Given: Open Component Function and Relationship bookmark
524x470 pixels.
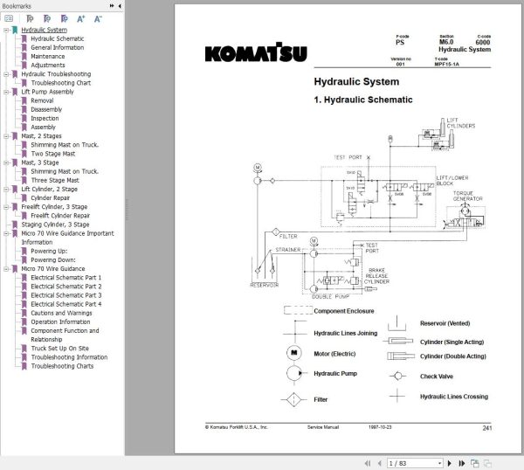Looking at the screenshot, I should pos(65,335).
